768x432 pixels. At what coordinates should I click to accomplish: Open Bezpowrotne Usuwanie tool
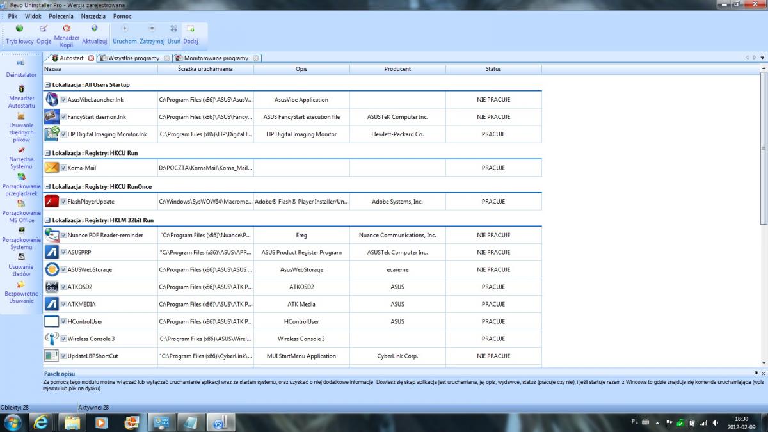click(21, 292)
